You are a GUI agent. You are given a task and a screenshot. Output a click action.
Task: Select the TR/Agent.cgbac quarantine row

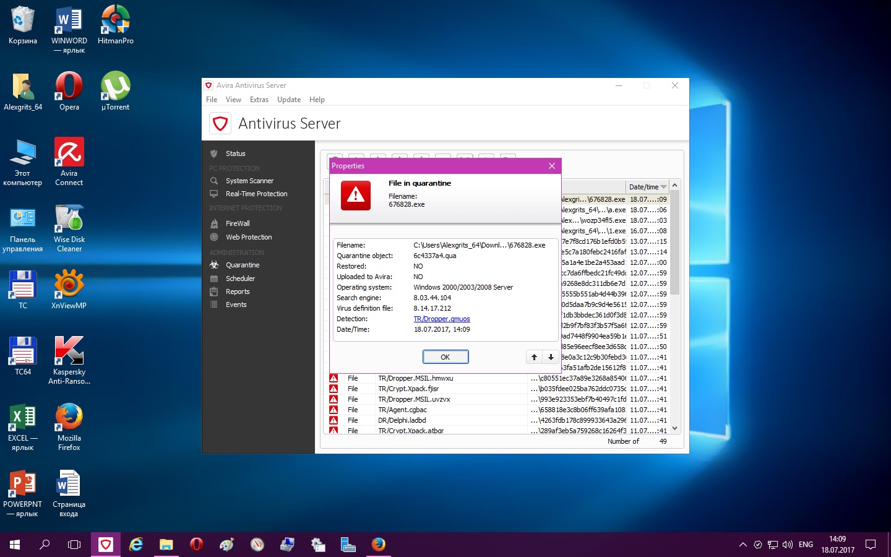[x=402, y=410]
